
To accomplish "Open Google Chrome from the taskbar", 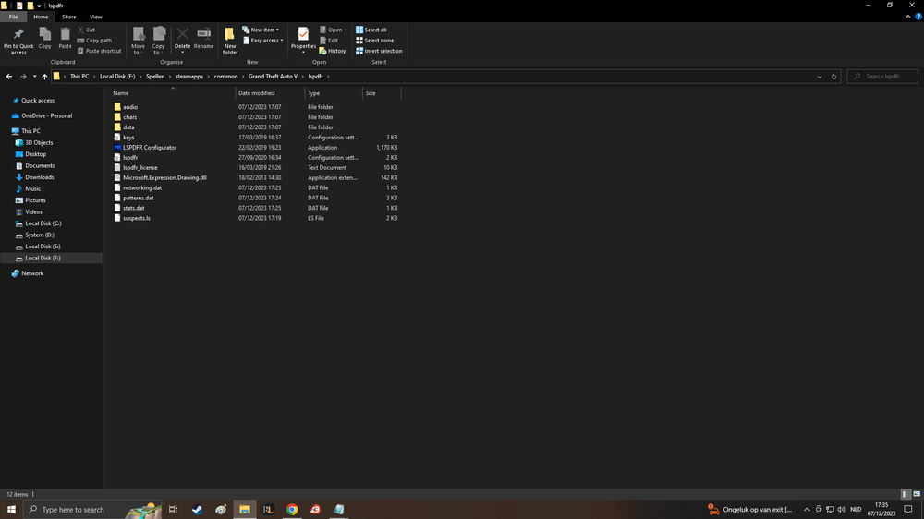I will pyautogui.click(x=292, y=510).
